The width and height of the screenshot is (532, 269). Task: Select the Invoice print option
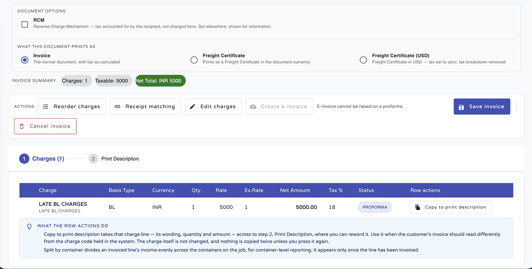(x=25, y=60)
